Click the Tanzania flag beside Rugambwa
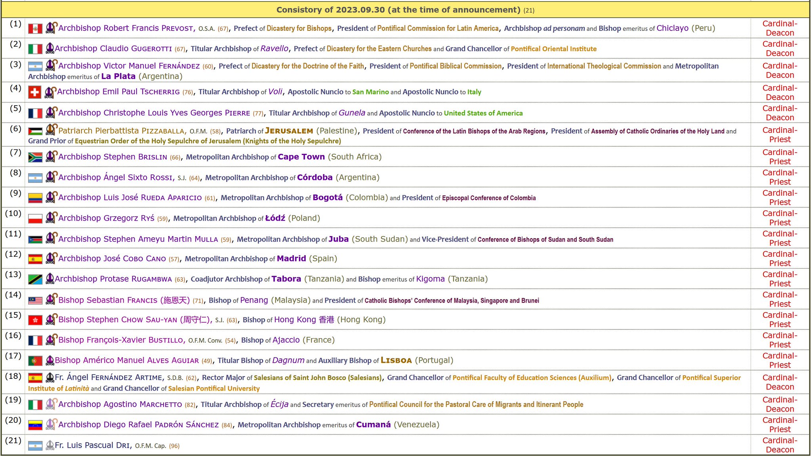Screen dimensions: 811x456 [35, 279]
